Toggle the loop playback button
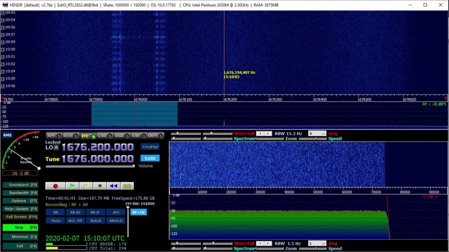Image resolution: width=449 pixels, height=252 pixels. coord(127,186)
